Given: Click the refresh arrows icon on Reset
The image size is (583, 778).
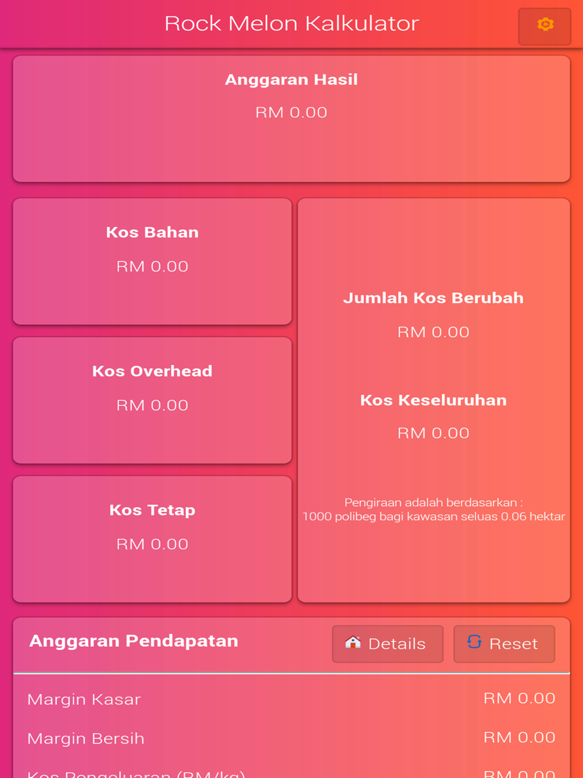Looking at the screenshot, I should pyautogui.click(x=475, y=642).
